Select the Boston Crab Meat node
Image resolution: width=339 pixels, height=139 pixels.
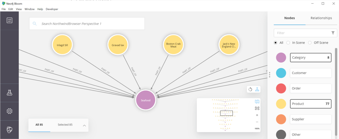(x=173, y=45)
